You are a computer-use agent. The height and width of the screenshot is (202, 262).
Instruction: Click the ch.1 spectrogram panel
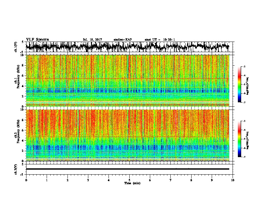(x=127, y=81)
